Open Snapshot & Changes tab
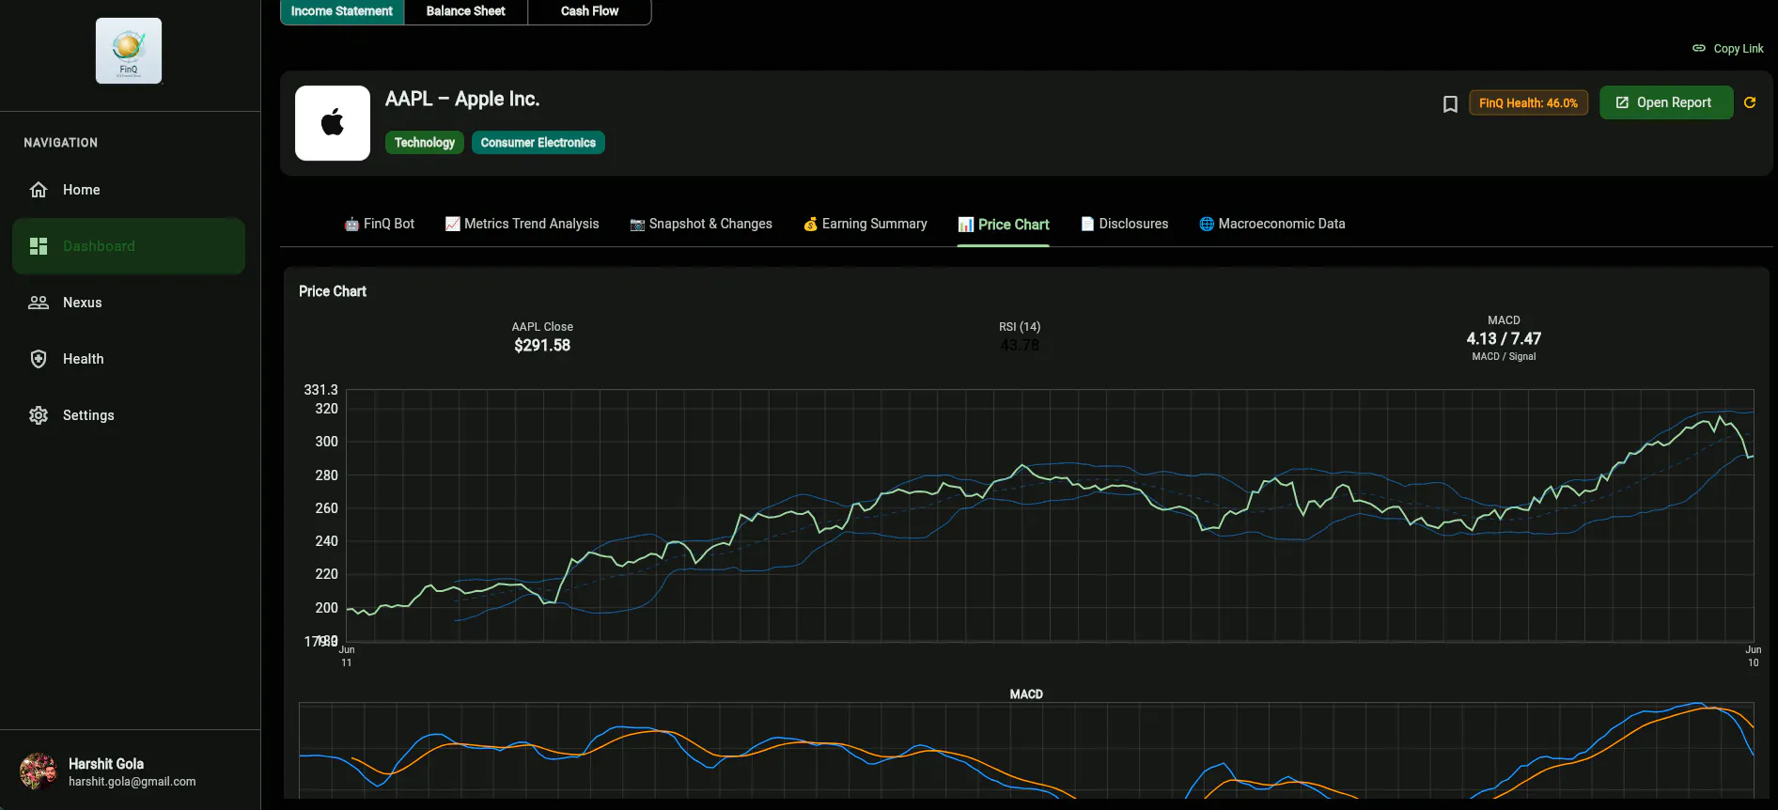 click(701, 224)
